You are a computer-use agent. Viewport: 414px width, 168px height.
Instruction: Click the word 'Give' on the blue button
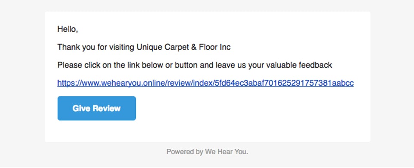pos(81,108)
